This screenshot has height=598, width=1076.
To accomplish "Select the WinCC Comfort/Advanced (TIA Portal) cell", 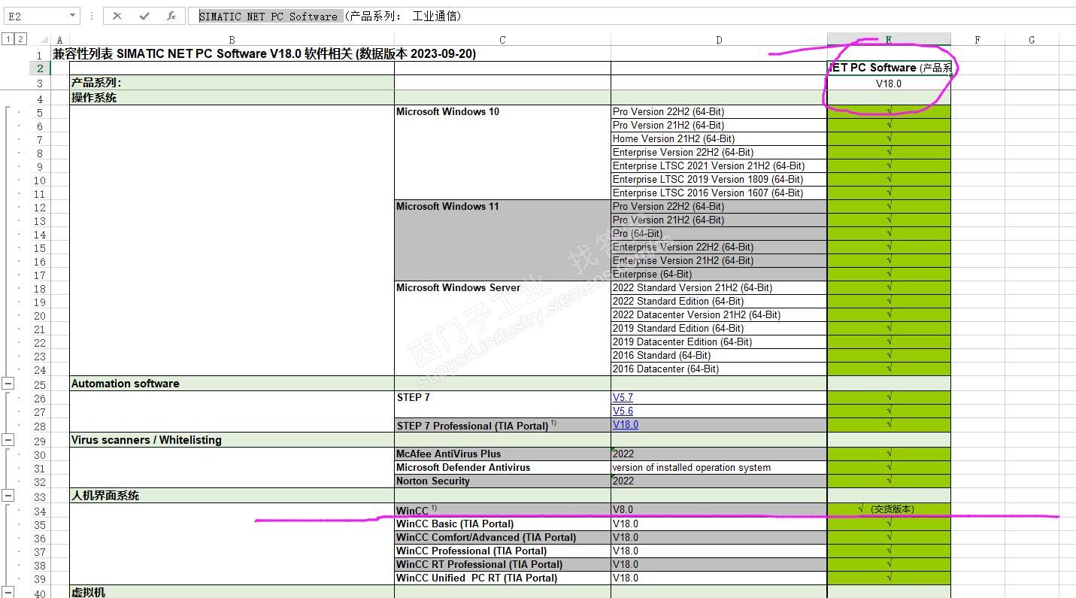I will (x=502, y=537).
